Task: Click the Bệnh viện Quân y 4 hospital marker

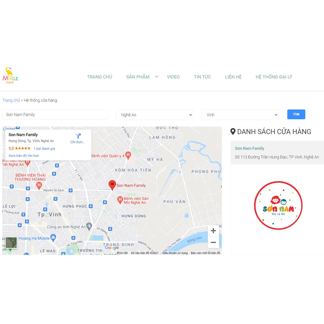Action: pyautogui.click(x=128, y=155)
